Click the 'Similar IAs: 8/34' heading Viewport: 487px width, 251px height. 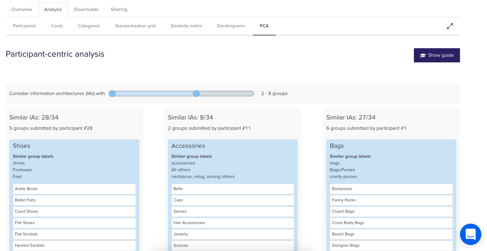click(x=190, y=117)
